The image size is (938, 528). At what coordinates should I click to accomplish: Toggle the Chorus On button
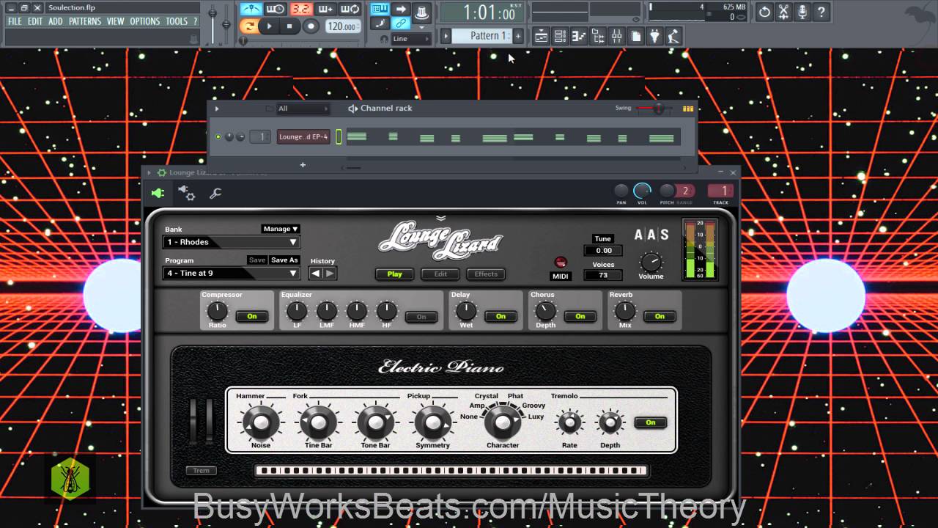point(580,316)
